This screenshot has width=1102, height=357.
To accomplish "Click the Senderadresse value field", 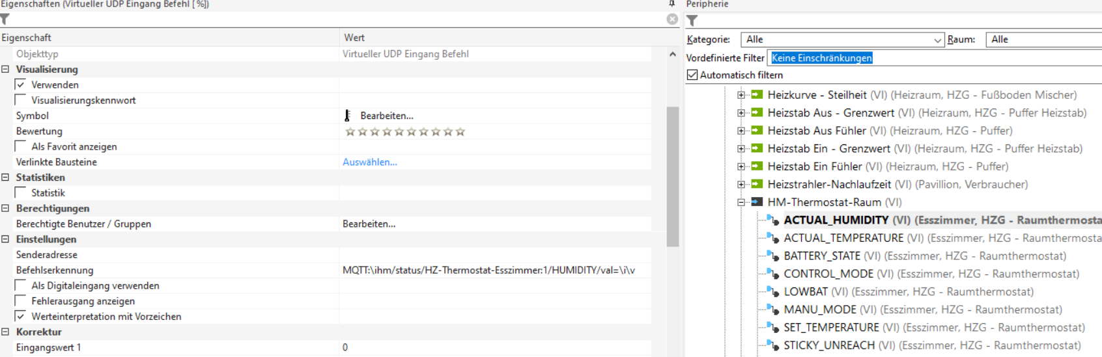I will 496,255.
